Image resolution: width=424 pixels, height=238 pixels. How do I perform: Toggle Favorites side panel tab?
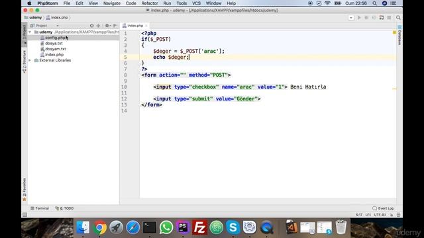pos(25,190)
